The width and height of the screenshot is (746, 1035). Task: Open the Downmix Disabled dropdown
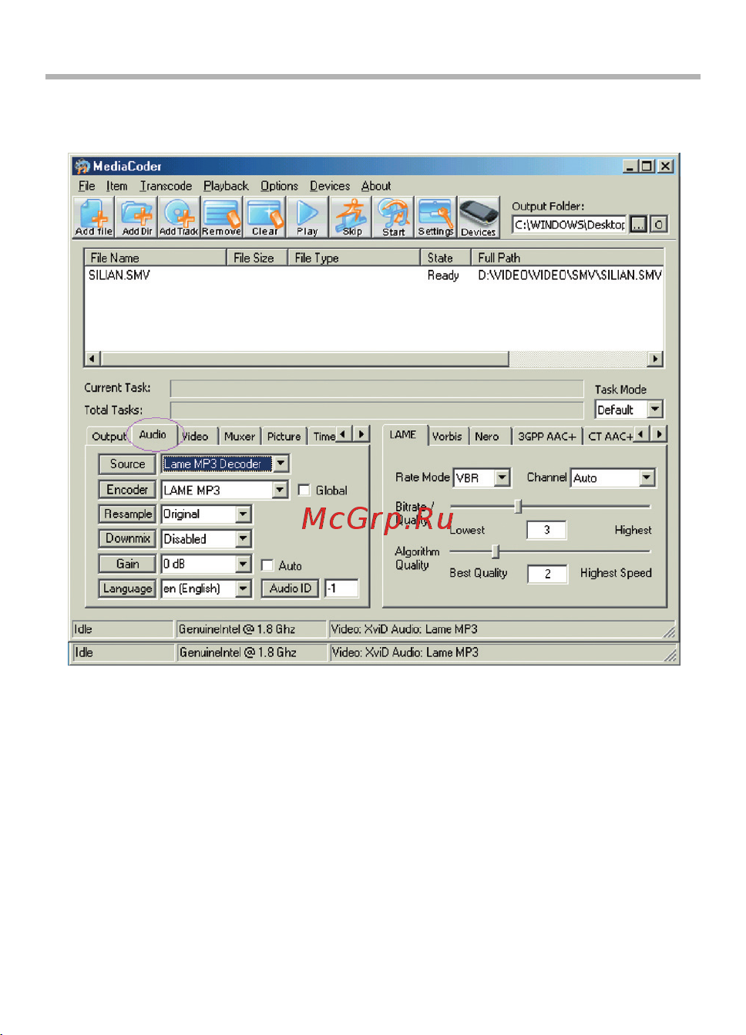pyautogui.click(x=244, y=539)
